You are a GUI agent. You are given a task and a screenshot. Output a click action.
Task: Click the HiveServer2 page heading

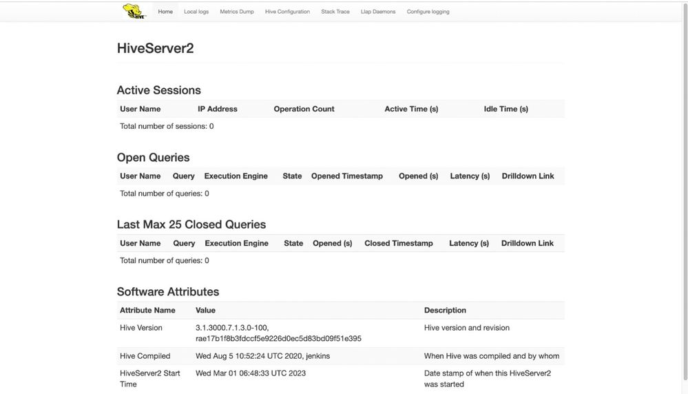pos(156,48)
